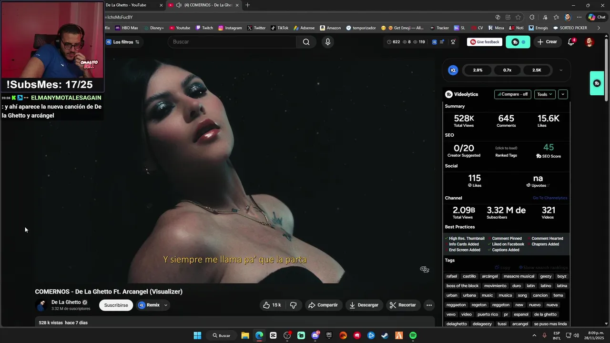
Task: Open YouTube notifications bell
Action: coord(571,42)
